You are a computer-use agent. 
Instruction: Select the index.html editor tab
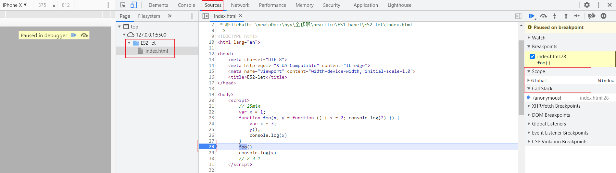[225, 16]
